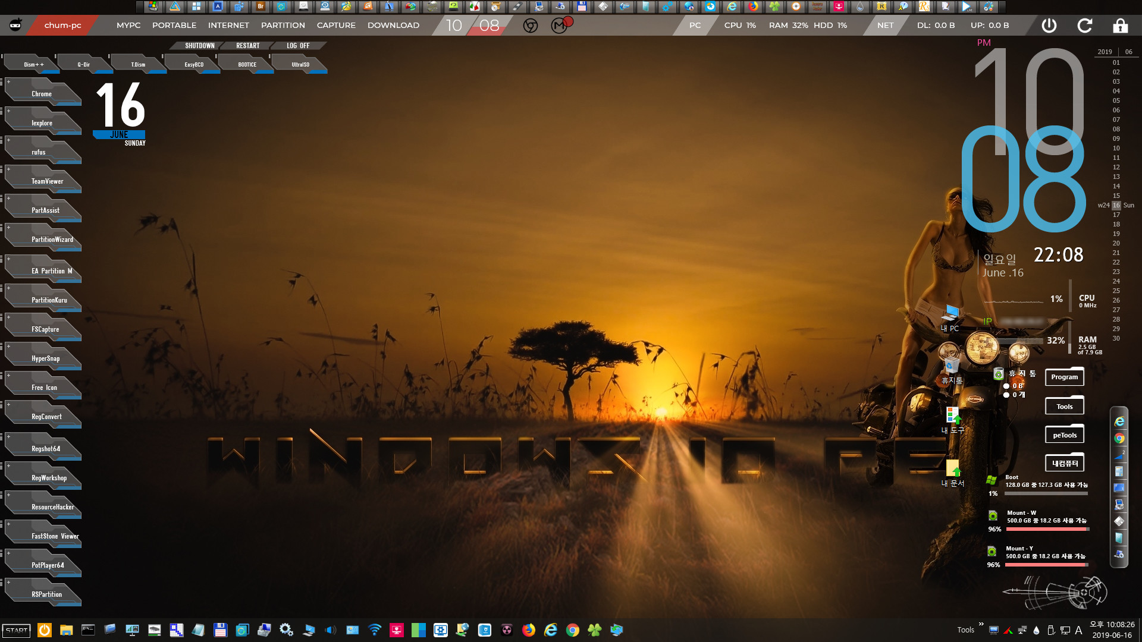This screenshot has height=642, width=1142.
Task: Launch Q-Dir from the top tool row
Action: [x=84, y=64]
